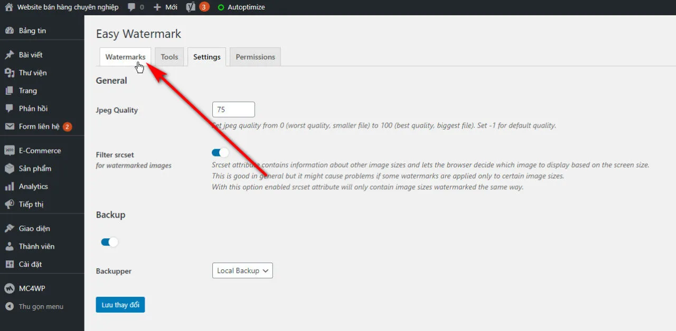Viewport: 676px width, 331px height.
Task: Click the Phản hồi comment icon
Action: (x=10, y=109)
